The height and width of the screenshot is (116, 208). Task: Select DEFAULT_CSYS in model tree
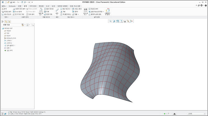[x=10, y=38]
